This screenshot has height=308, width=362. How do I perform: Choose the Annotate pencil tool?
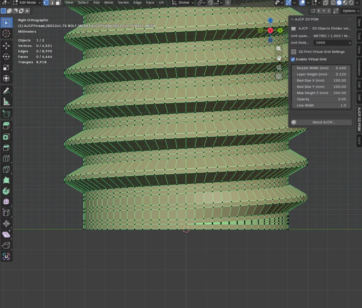point(6,91)
